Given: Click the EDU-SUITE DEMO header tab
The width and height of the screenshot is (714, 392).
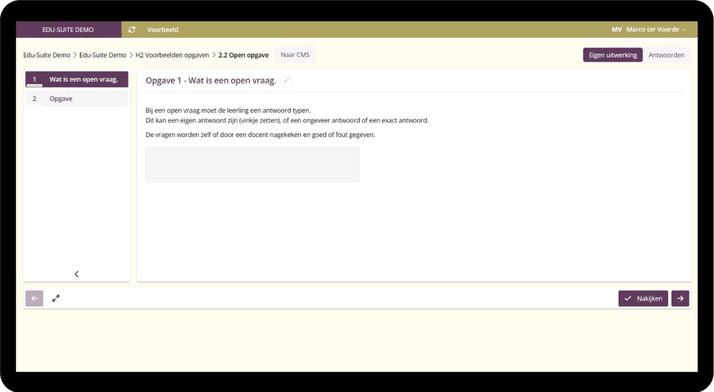Looking at the screenshot, I should (68, 30).
